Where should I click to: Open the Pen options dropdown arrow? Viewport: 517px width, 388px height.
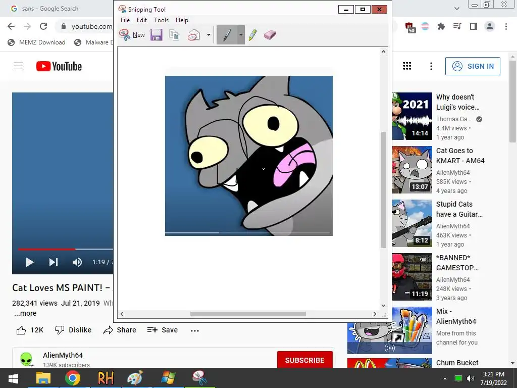click(241, 35)
